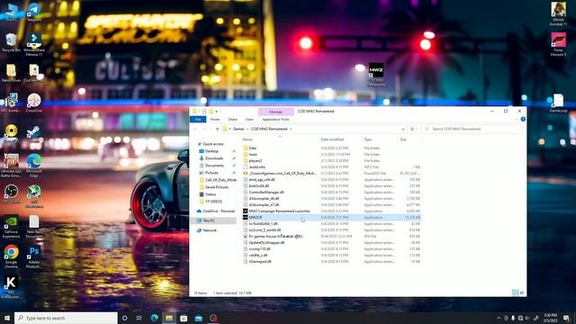The width and height of the screenshot is (576, 324).
Task: Select the players2 folder row
Action: (x=331, y=160)
